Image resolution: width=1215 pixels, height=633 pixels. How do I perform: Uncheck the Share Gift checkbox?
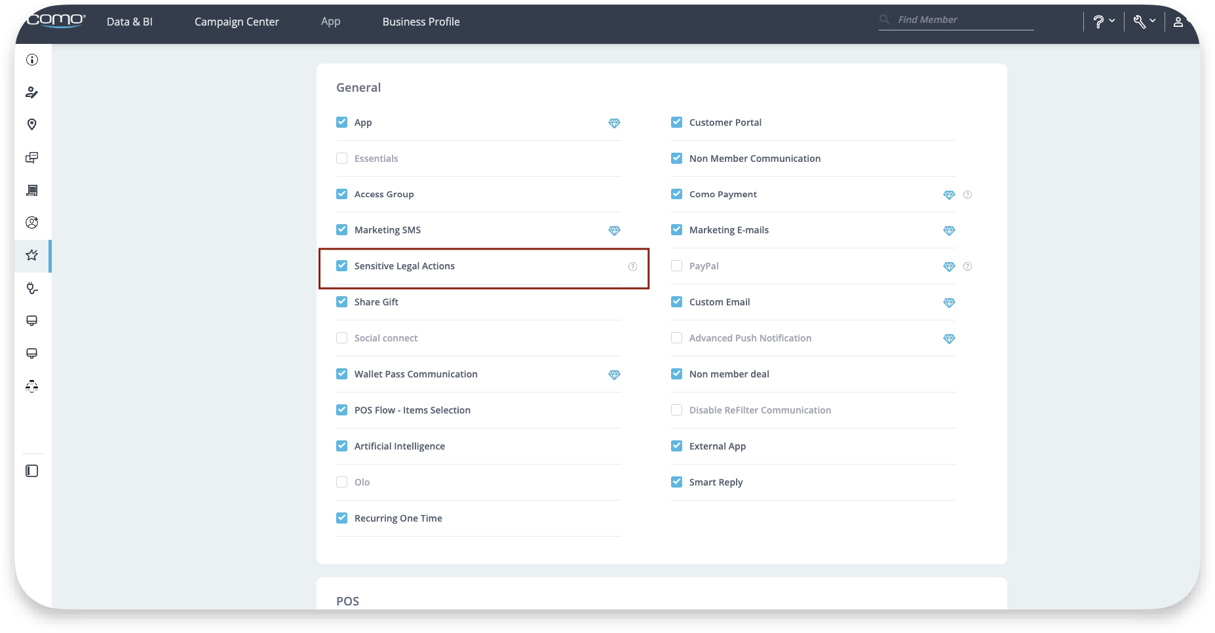342,302
